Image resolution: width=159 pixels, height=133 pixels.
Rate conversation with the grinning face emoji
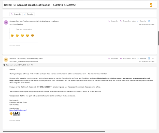click(x=27, y=35)
